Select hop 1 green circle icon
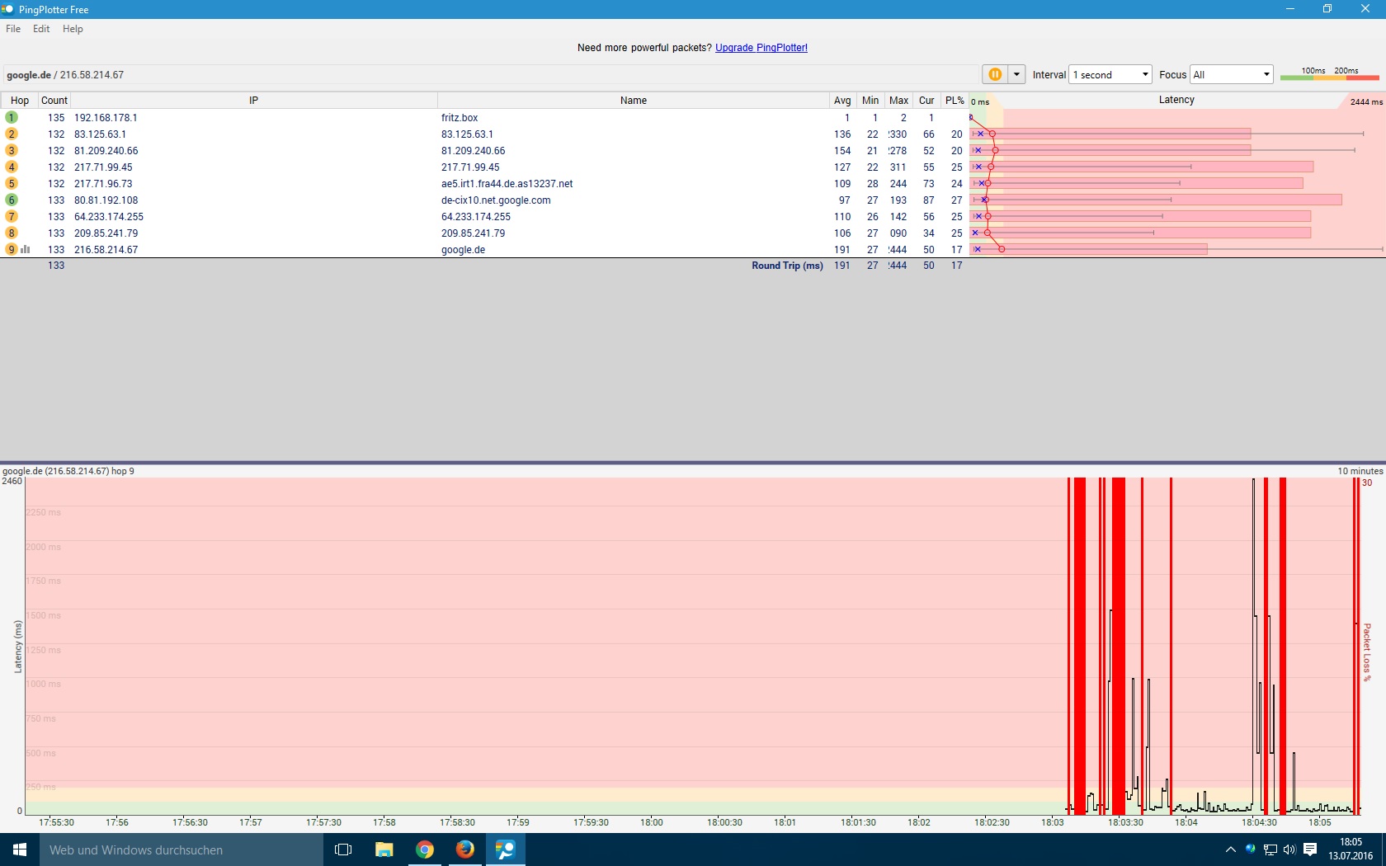 point(12,117)
